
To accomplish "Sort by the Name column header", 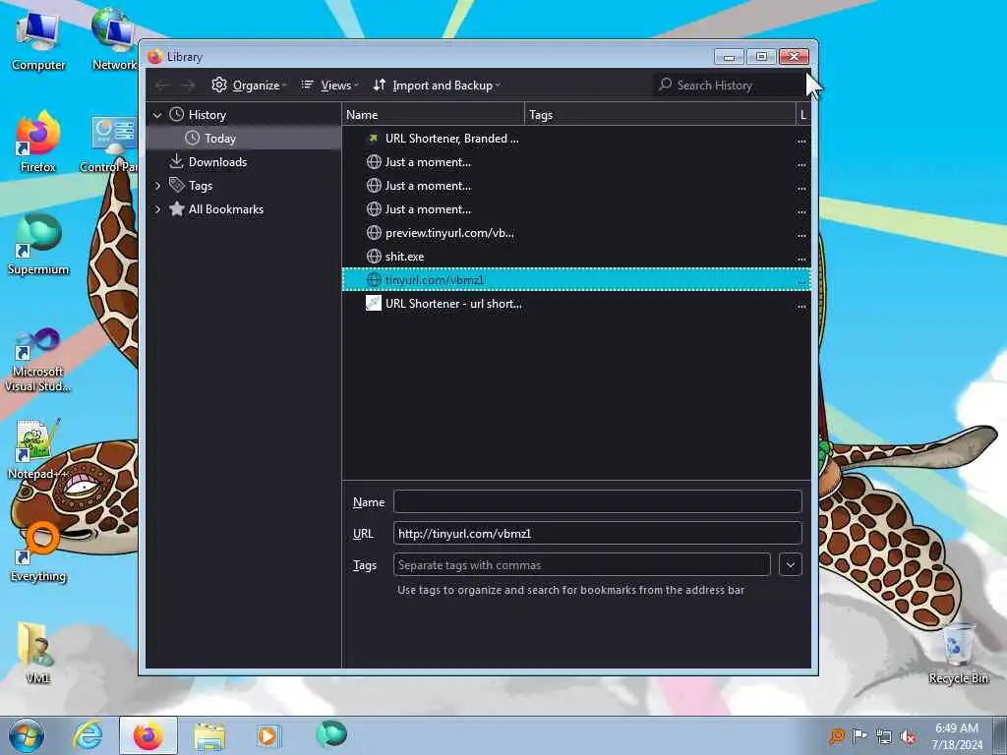I will point(433,115).
